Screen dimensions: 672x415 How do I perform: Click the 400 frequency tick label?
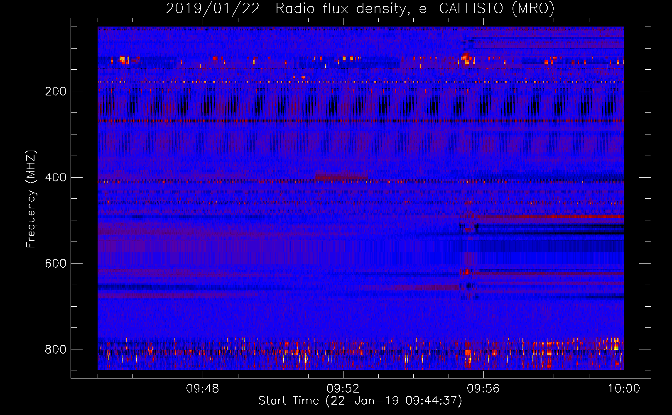56,178
